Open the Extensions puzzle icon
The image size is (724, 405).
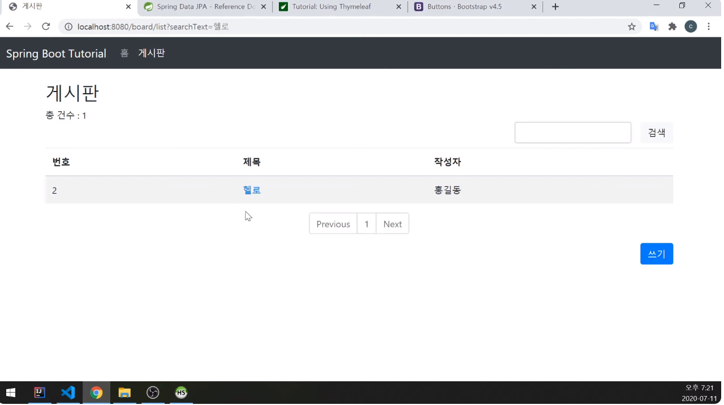tap(673, 27)
